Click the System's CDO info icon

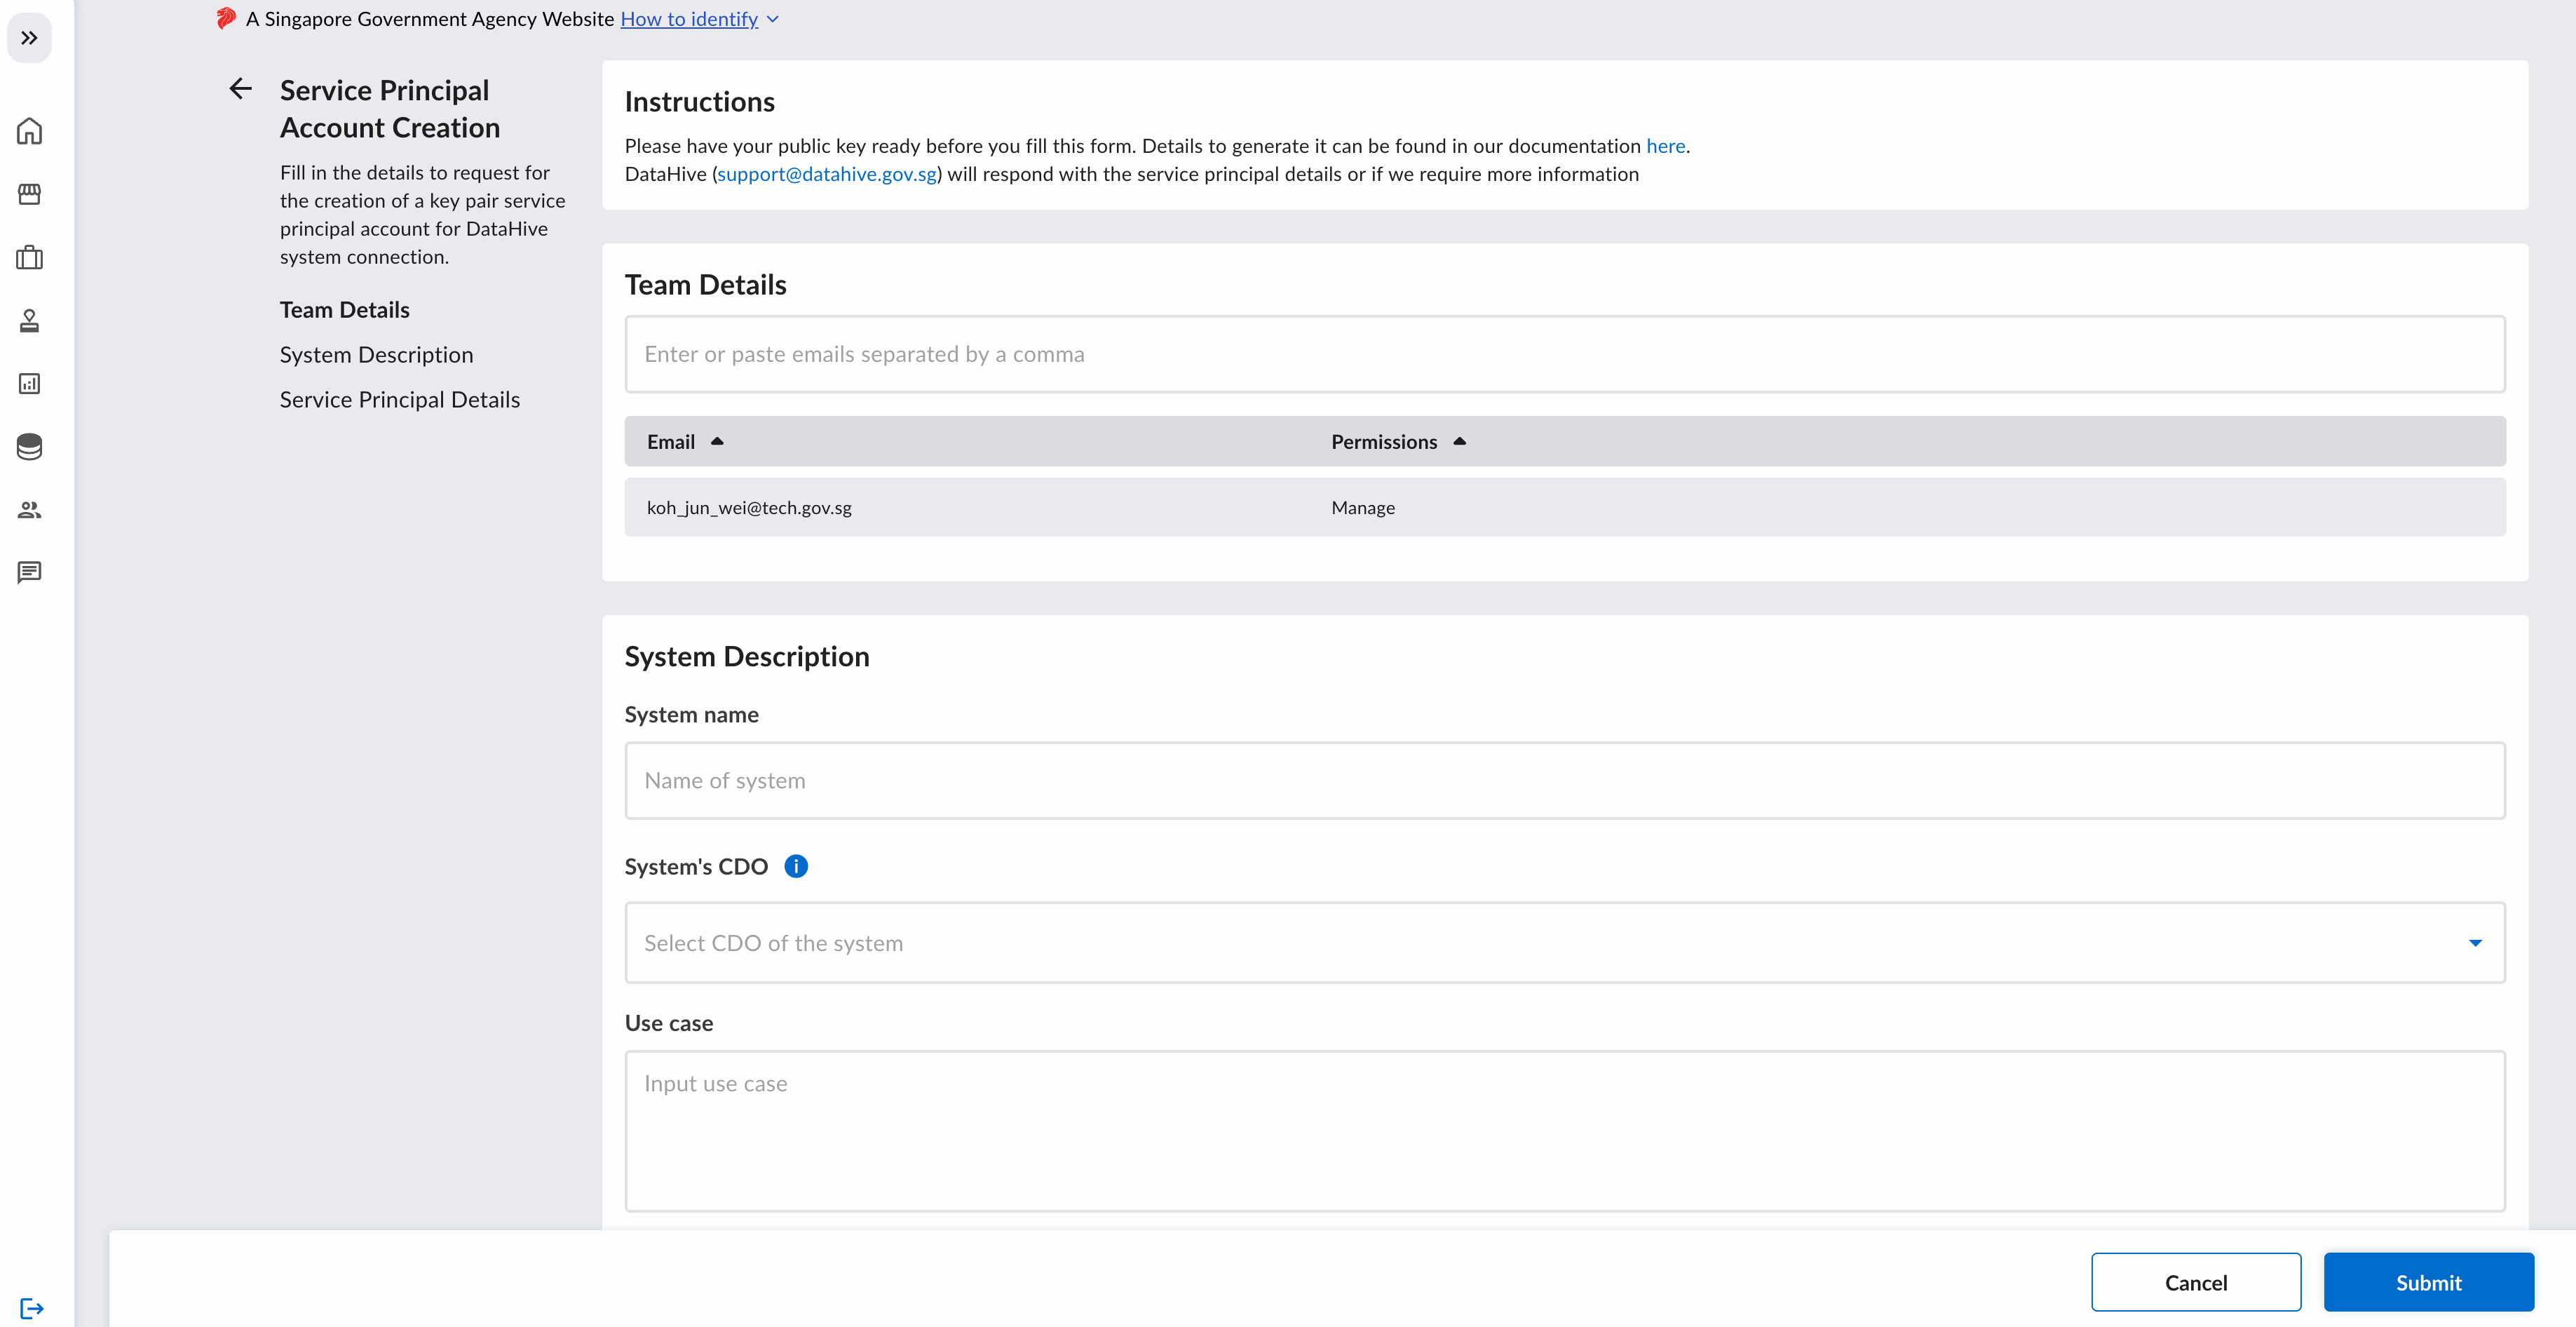click(x=796, y=866)
